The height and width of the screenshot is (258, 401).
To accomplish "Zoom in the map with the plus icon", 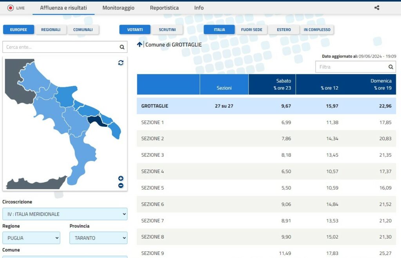I will pos(121,178).
